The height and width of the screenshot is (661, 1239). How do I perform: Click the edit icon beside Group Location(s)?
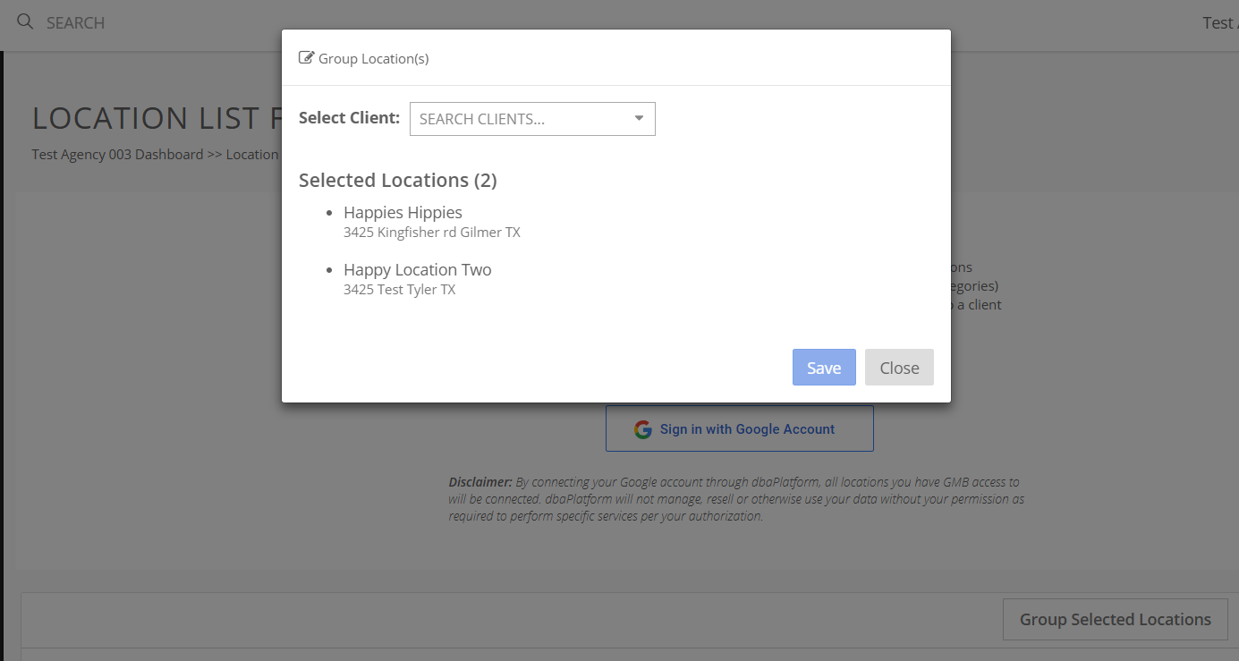pyautogui.click(x=307, y=58)
